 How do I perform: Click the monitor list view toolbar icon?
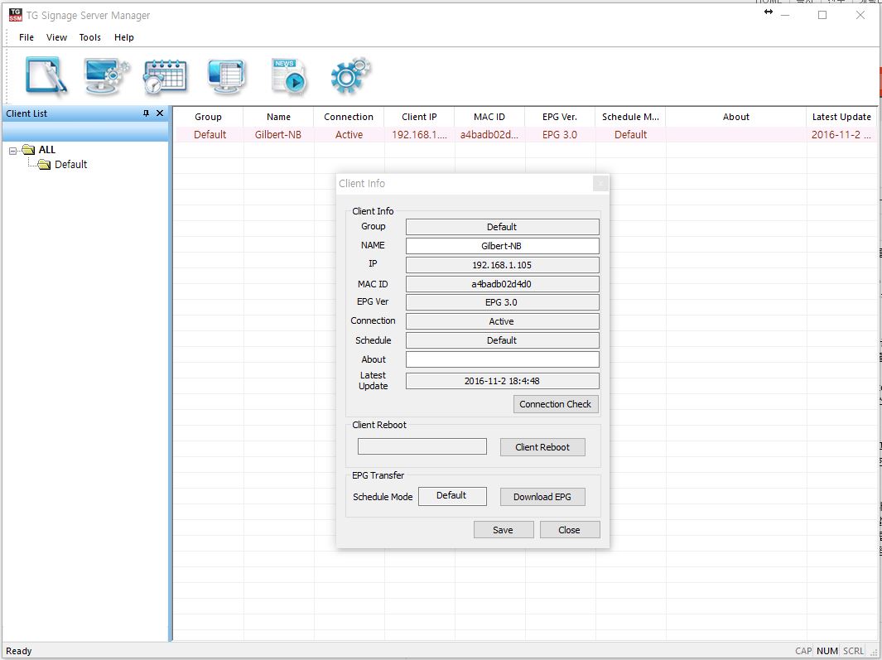(x=226, y=76)
